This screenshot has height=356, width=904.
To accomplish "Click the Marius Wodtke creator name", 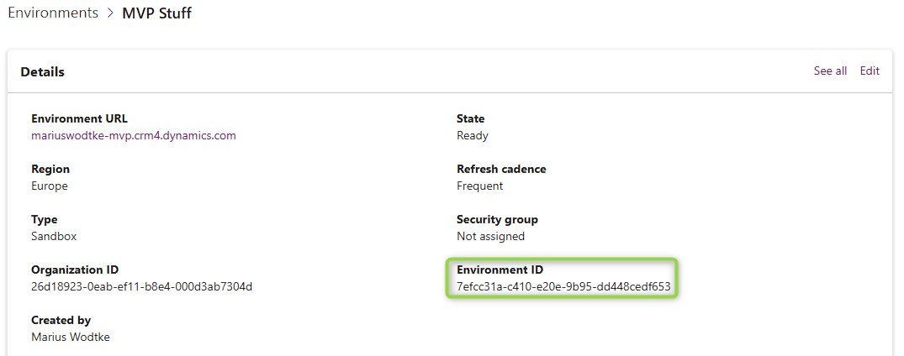I will [71, 337].
